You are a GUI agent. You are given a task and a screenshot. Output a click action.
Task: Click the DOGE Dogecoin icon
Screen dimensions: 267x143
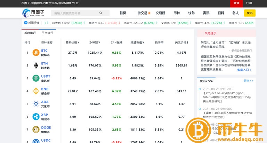coord(36,129)
